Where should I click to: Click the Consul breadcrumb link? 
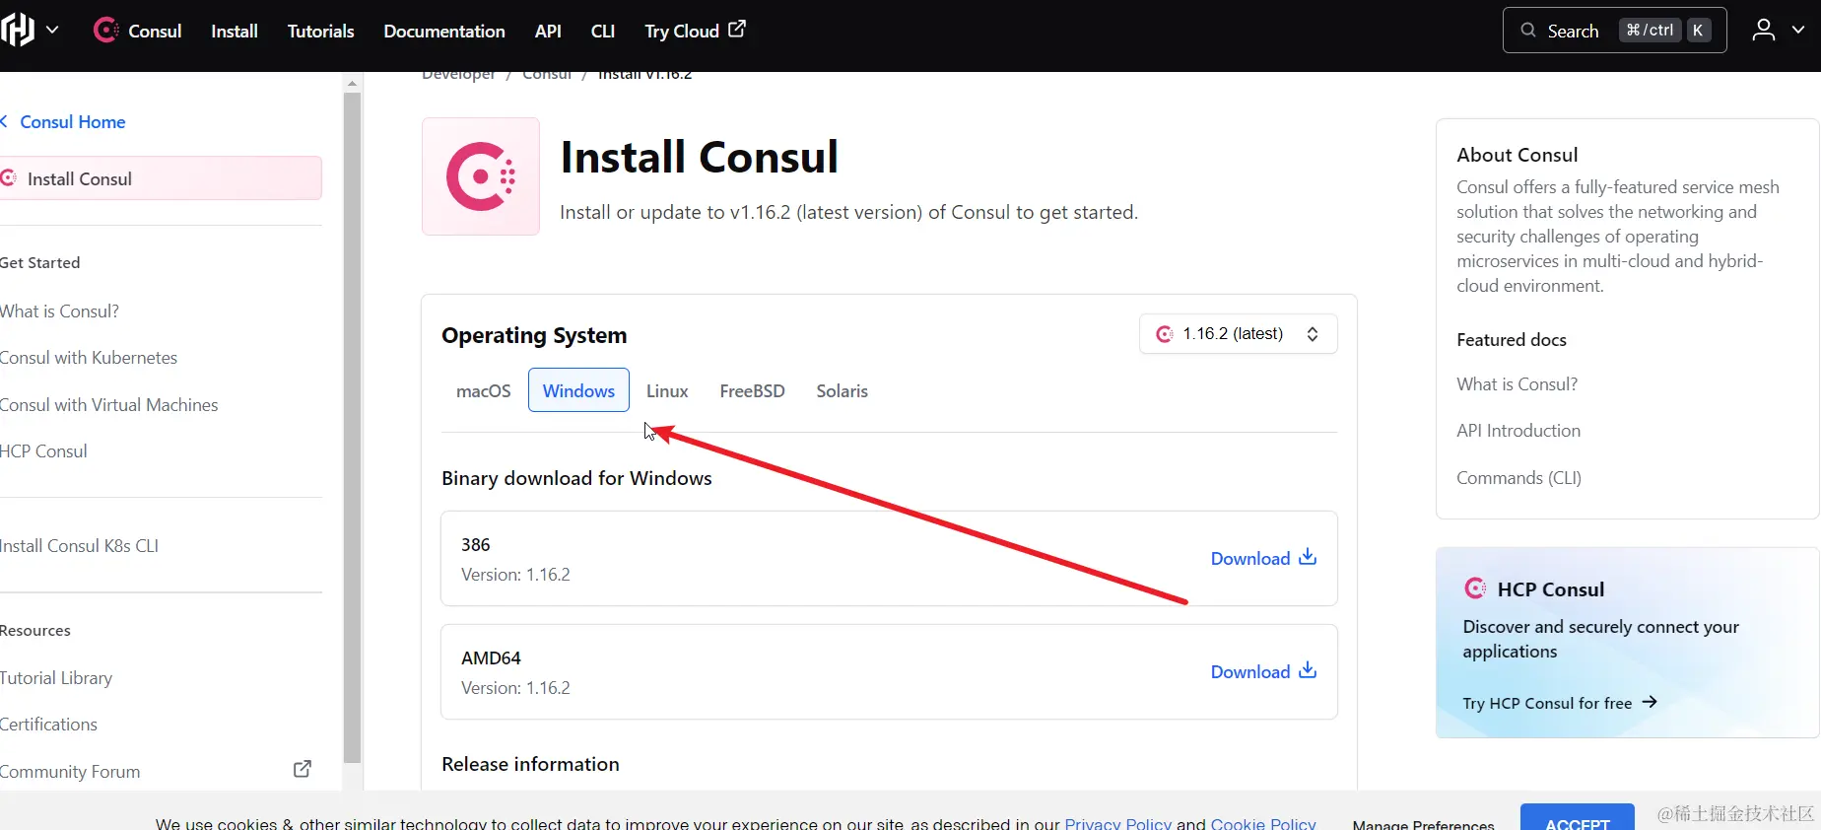coord(547,75)
